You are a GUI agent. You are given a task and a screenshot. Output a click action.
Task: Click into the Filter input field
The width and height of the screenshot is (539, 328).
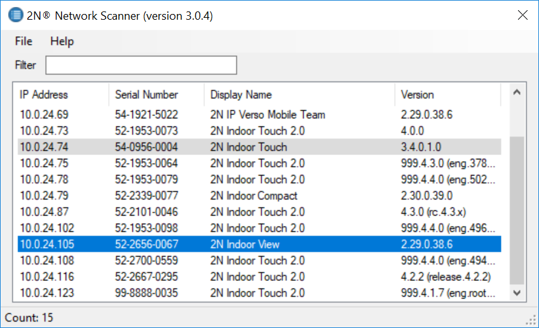point(141,65)
